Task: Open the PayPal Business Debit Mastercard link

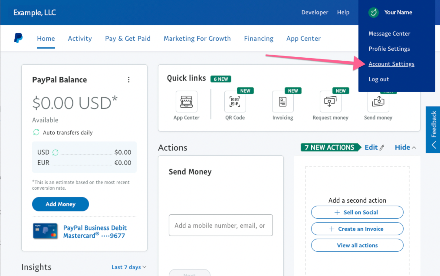Action: coord(95,232)
